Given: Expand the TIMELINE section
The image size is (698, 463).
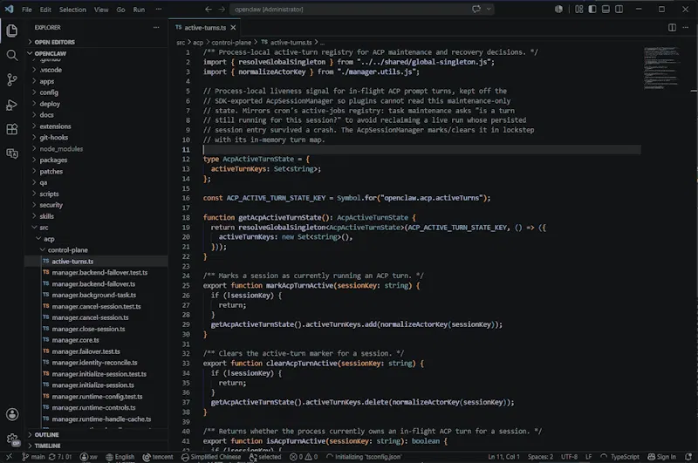Looking at the screenshot, I should pos(96,446).
